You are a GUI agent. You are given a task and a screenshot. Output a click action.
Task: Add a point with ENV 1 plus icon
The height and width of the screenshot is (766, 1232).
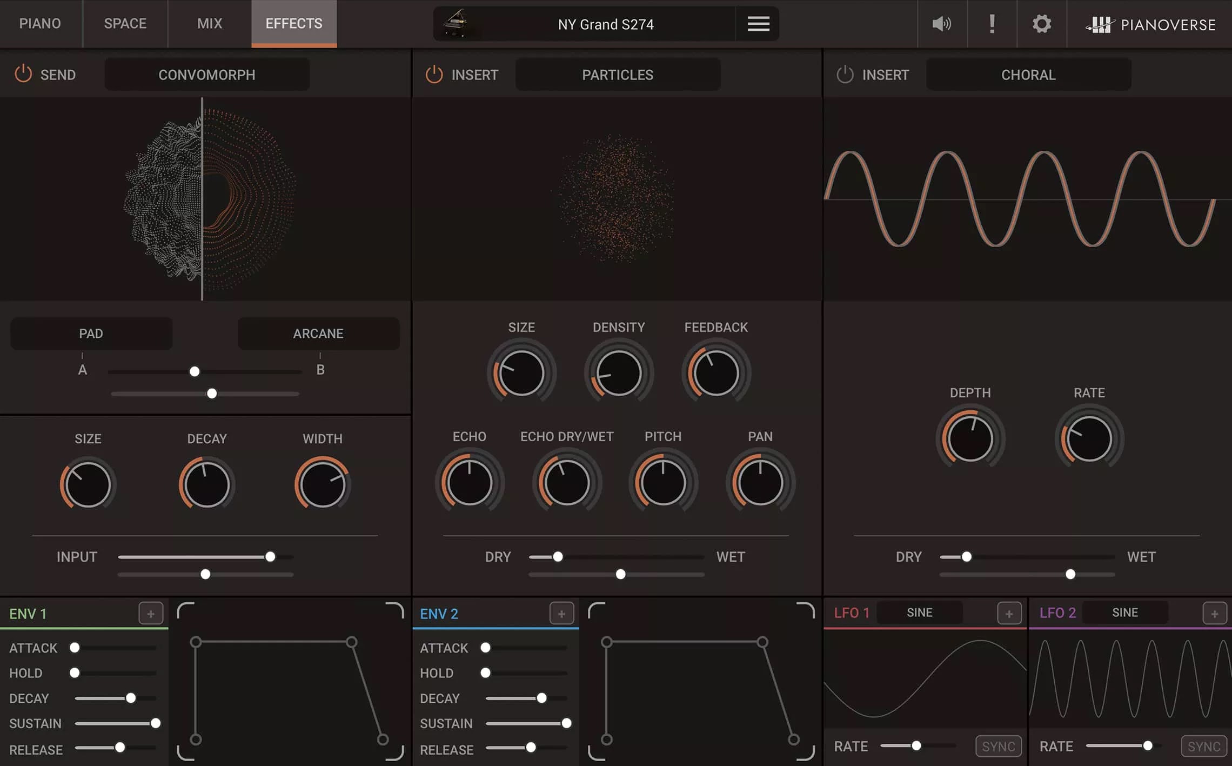pyautogui.click(x=151, y=613)
